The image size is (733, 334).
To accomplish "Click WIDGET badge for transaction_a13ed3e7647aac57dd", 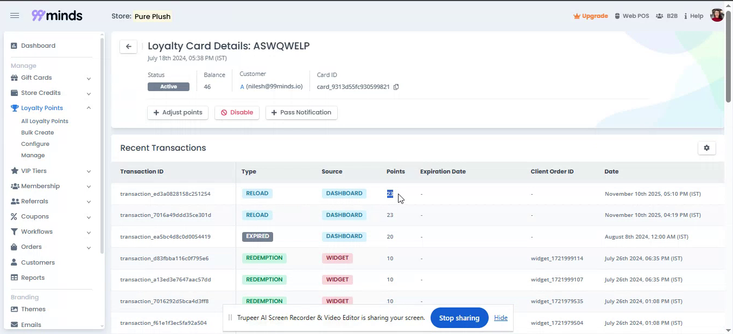I will 337,280.
